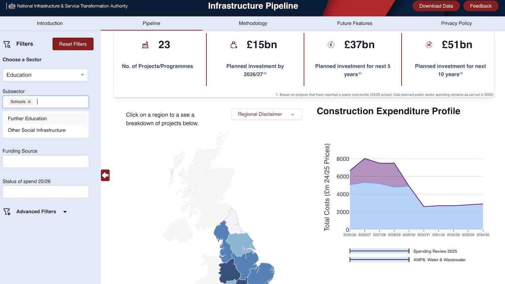
Task: Click the '10' badge icon near £51bn
Action: coord(429,44)
